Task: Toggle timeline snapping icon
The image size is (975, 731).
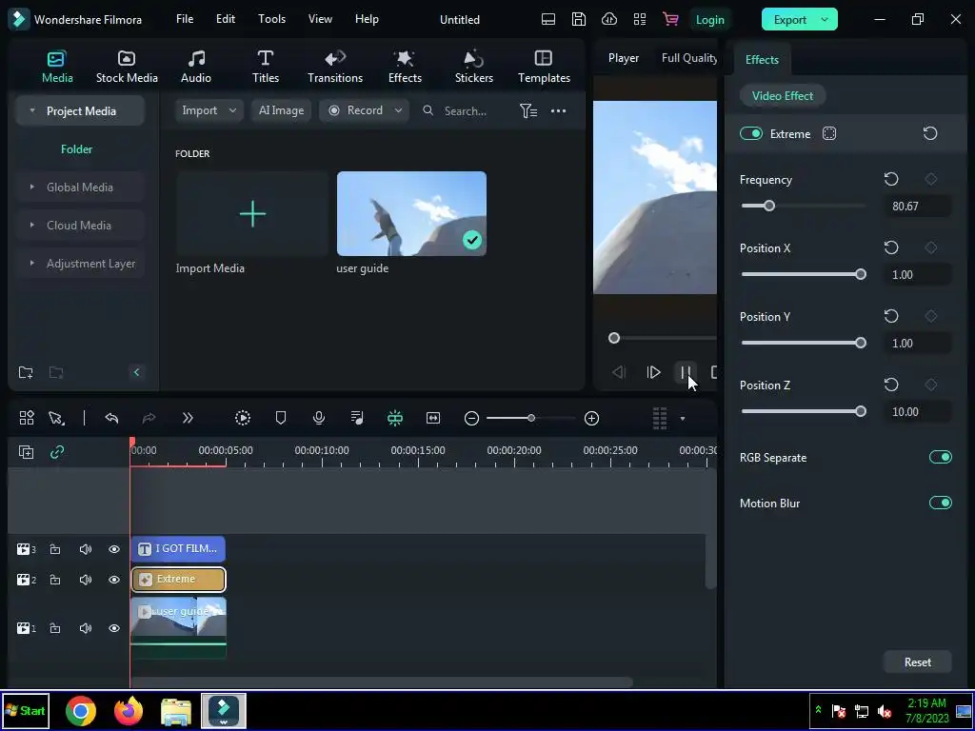Action: point(395,419)
